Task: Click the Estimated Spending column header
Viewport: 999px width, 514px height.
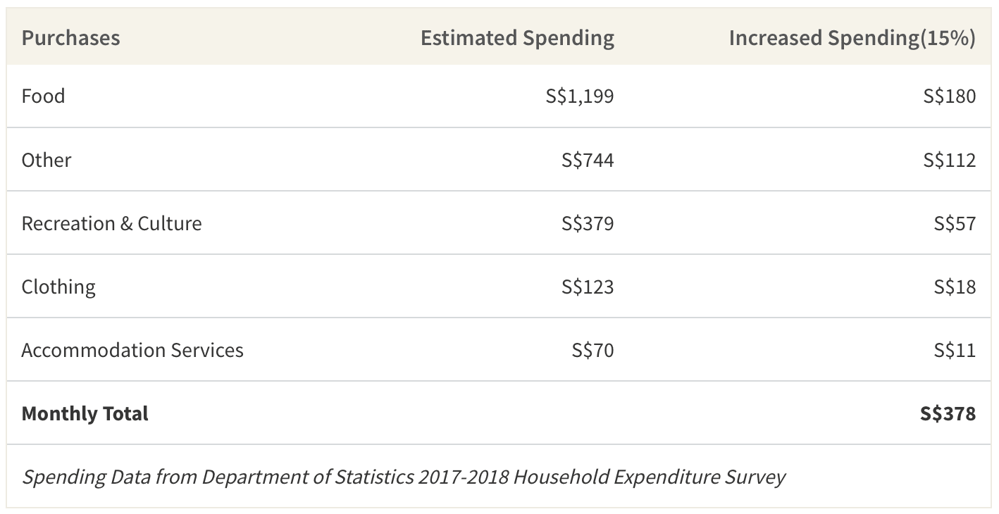Action: pyautogui.click(x=517, y=38)
